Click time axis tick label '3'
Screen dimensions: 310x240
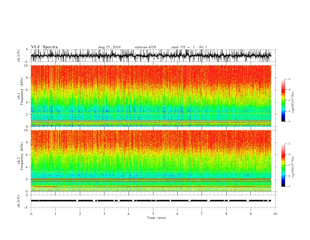pos(104,214)
